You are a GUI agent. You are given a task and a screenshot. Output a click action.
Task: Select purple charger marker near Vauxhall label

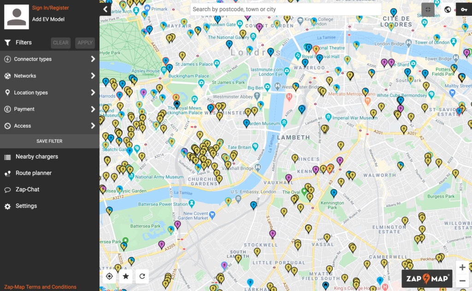click(289, 178)
